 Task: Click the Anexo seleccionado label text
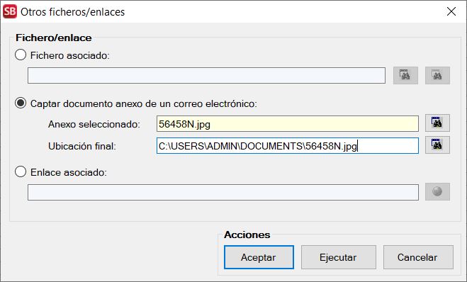tap(94, 124)
